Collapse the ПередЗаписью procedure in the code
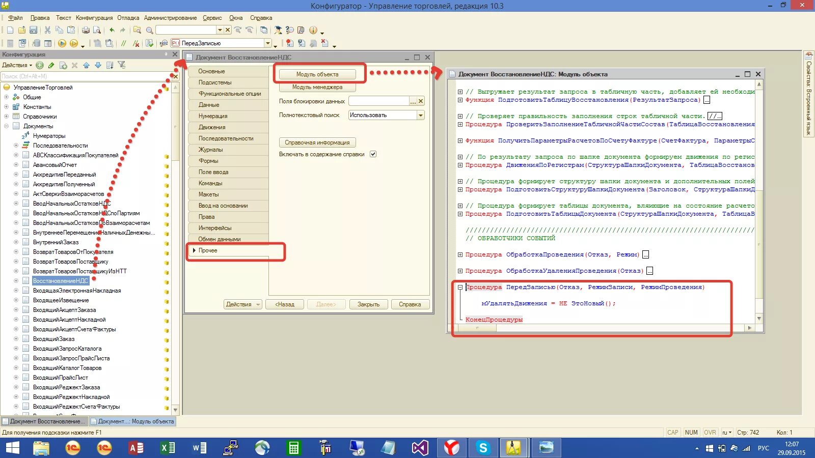The image size is (815, 458). tap(460, 287)
